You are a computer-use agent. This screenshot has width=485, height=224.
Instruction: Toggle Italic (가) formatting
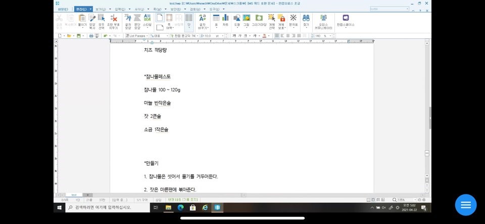(240, 36)
